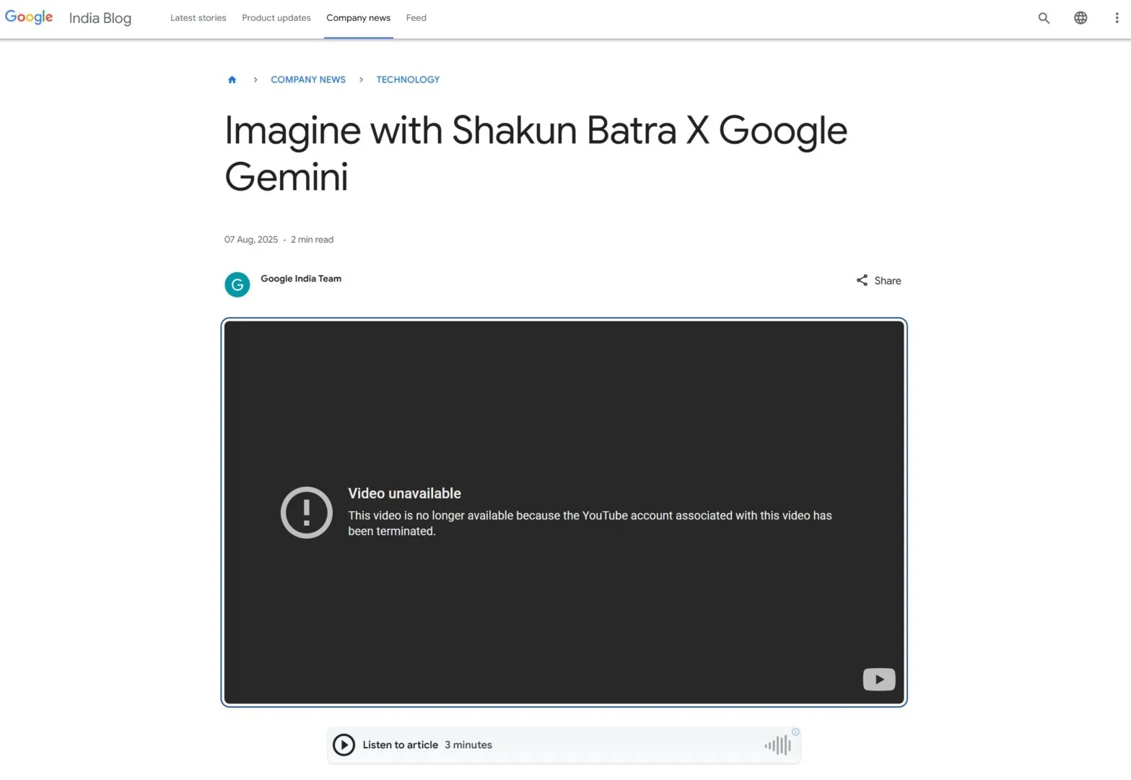
Task: Click the small info icon on the audio player
Action: click(x=795, y=732)
